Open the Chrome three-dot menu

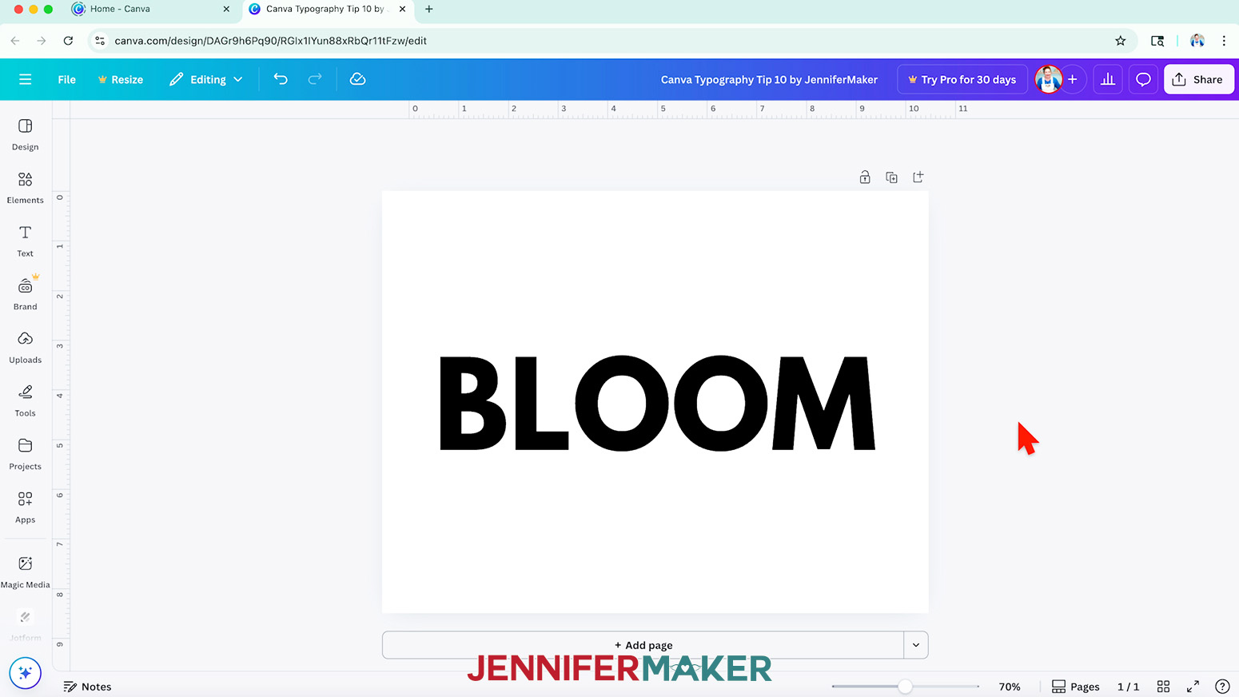pos(1224,41)
